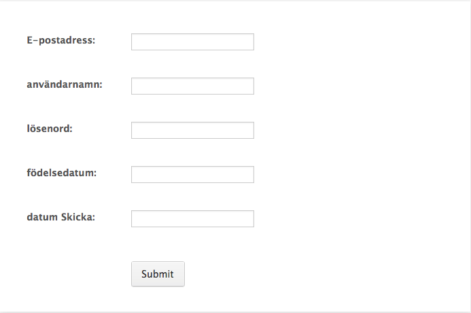Submit the registration form
This screenshot has height=313, width=471.
pyautogui.click(x=158, y=274)
